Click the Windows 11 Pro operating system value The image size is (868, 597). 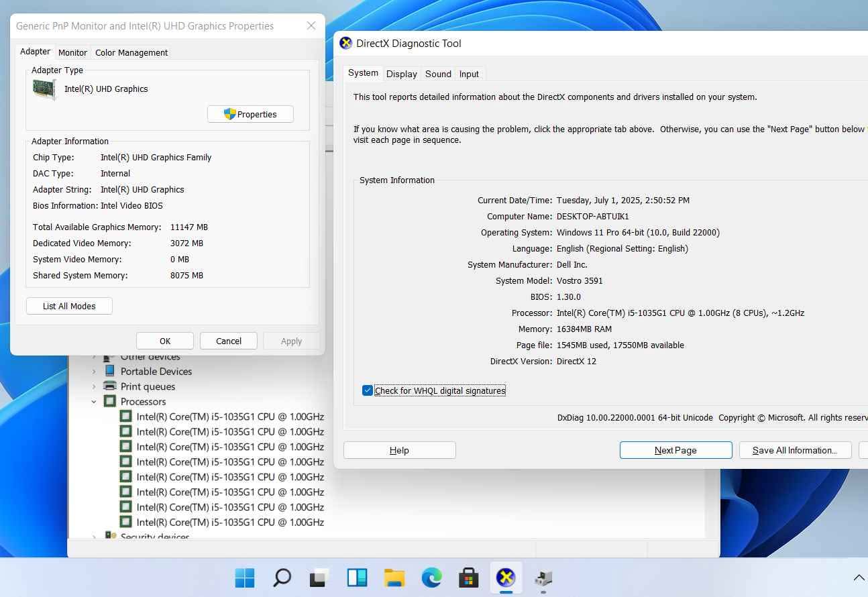point(638,233)
